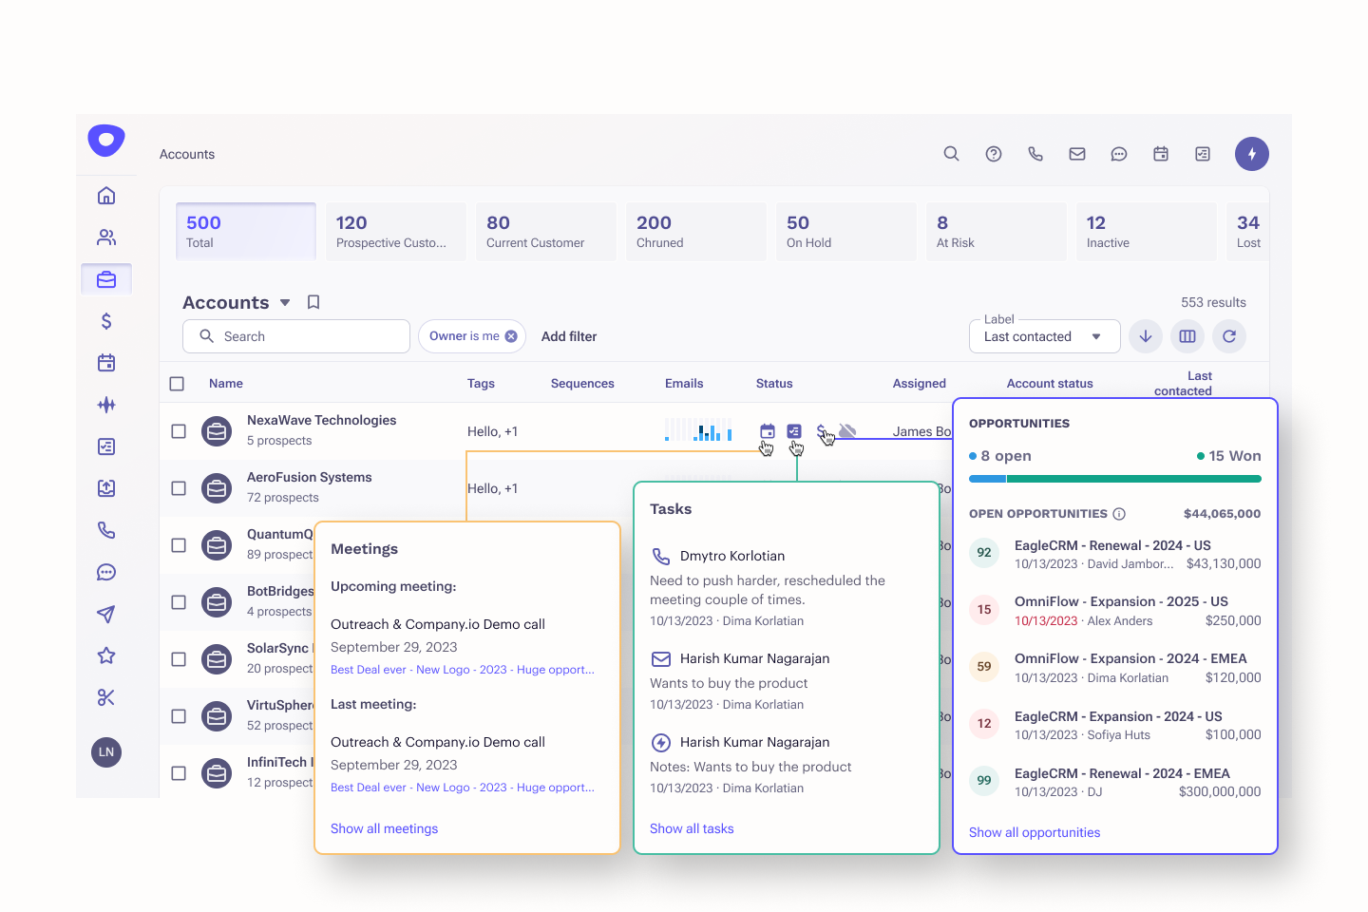1368x912 pixels.
Task: Open the scissors snippets icon in sidebar
Action: click(x=106, y=697)
